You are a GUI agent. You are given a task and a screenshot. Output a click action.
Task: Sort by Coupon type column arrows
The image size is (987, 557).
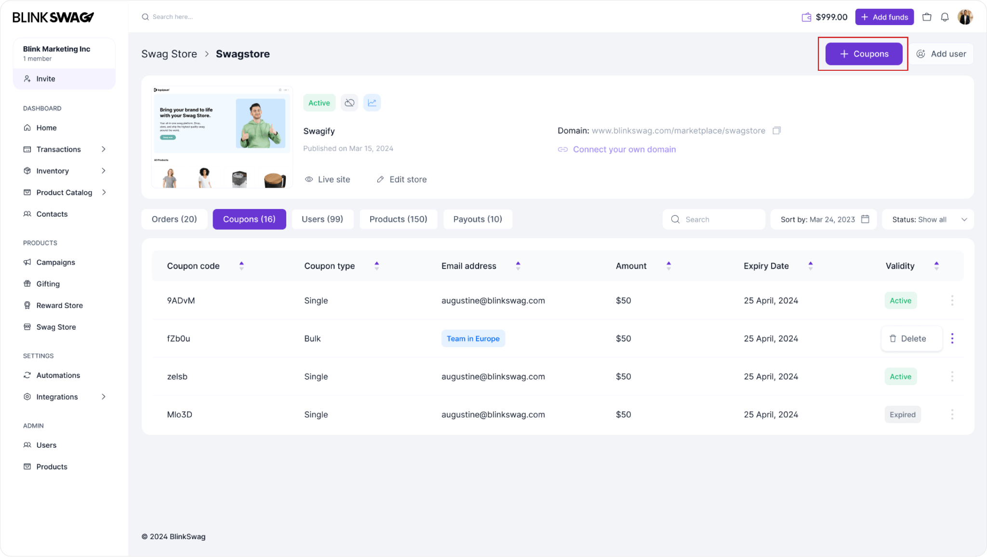(x=377, y=266)
